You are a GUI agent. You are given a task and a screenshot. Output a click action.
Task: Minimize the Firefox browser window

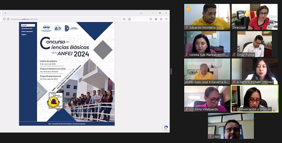(153, 13)
